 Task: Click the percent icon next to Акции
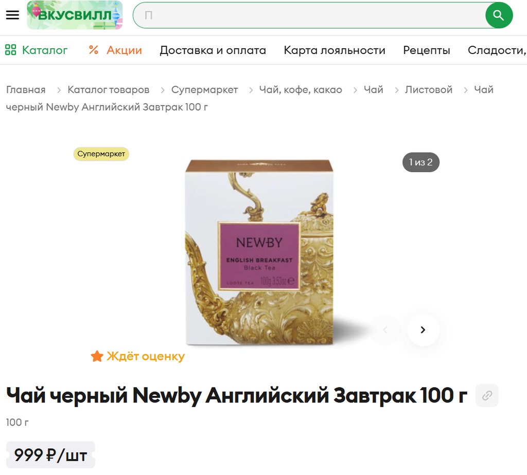tap(94, 50)
